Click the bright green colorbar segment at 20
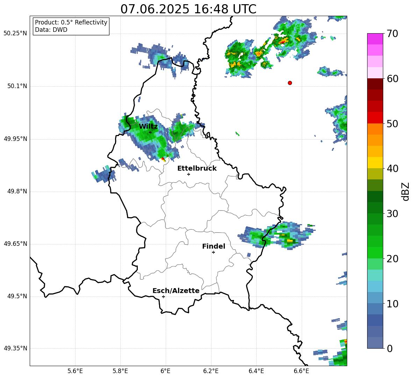Screen dimensions: 414x378 pyautogui.click(x=375, y=252)
